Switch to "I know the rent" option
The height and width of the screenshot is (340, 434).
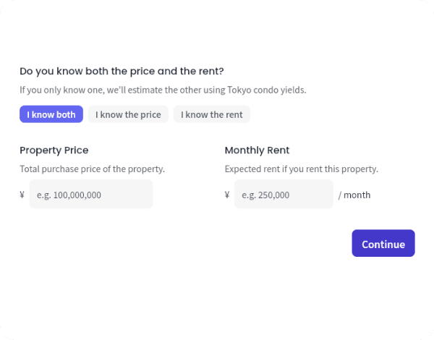click(x=212, y=114)
